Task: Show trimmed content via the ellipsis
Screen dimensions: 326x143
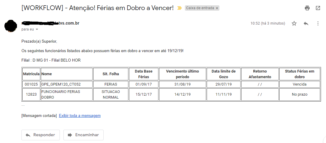Action: (x=23, y=105)
